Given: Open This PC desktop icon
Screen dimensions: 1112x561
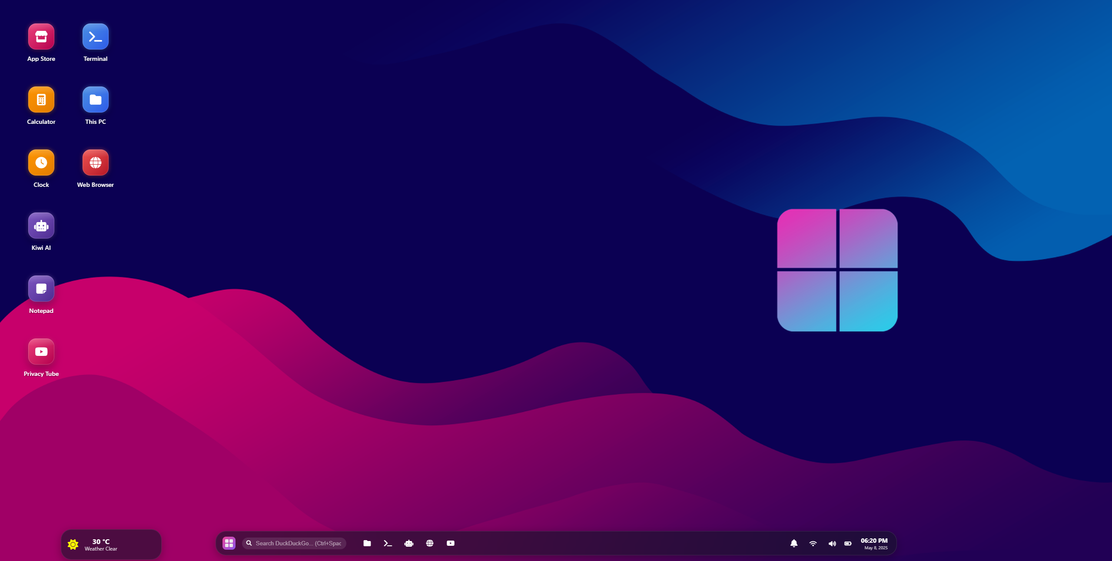Looking at the screenshot, I should click(95, 100).
